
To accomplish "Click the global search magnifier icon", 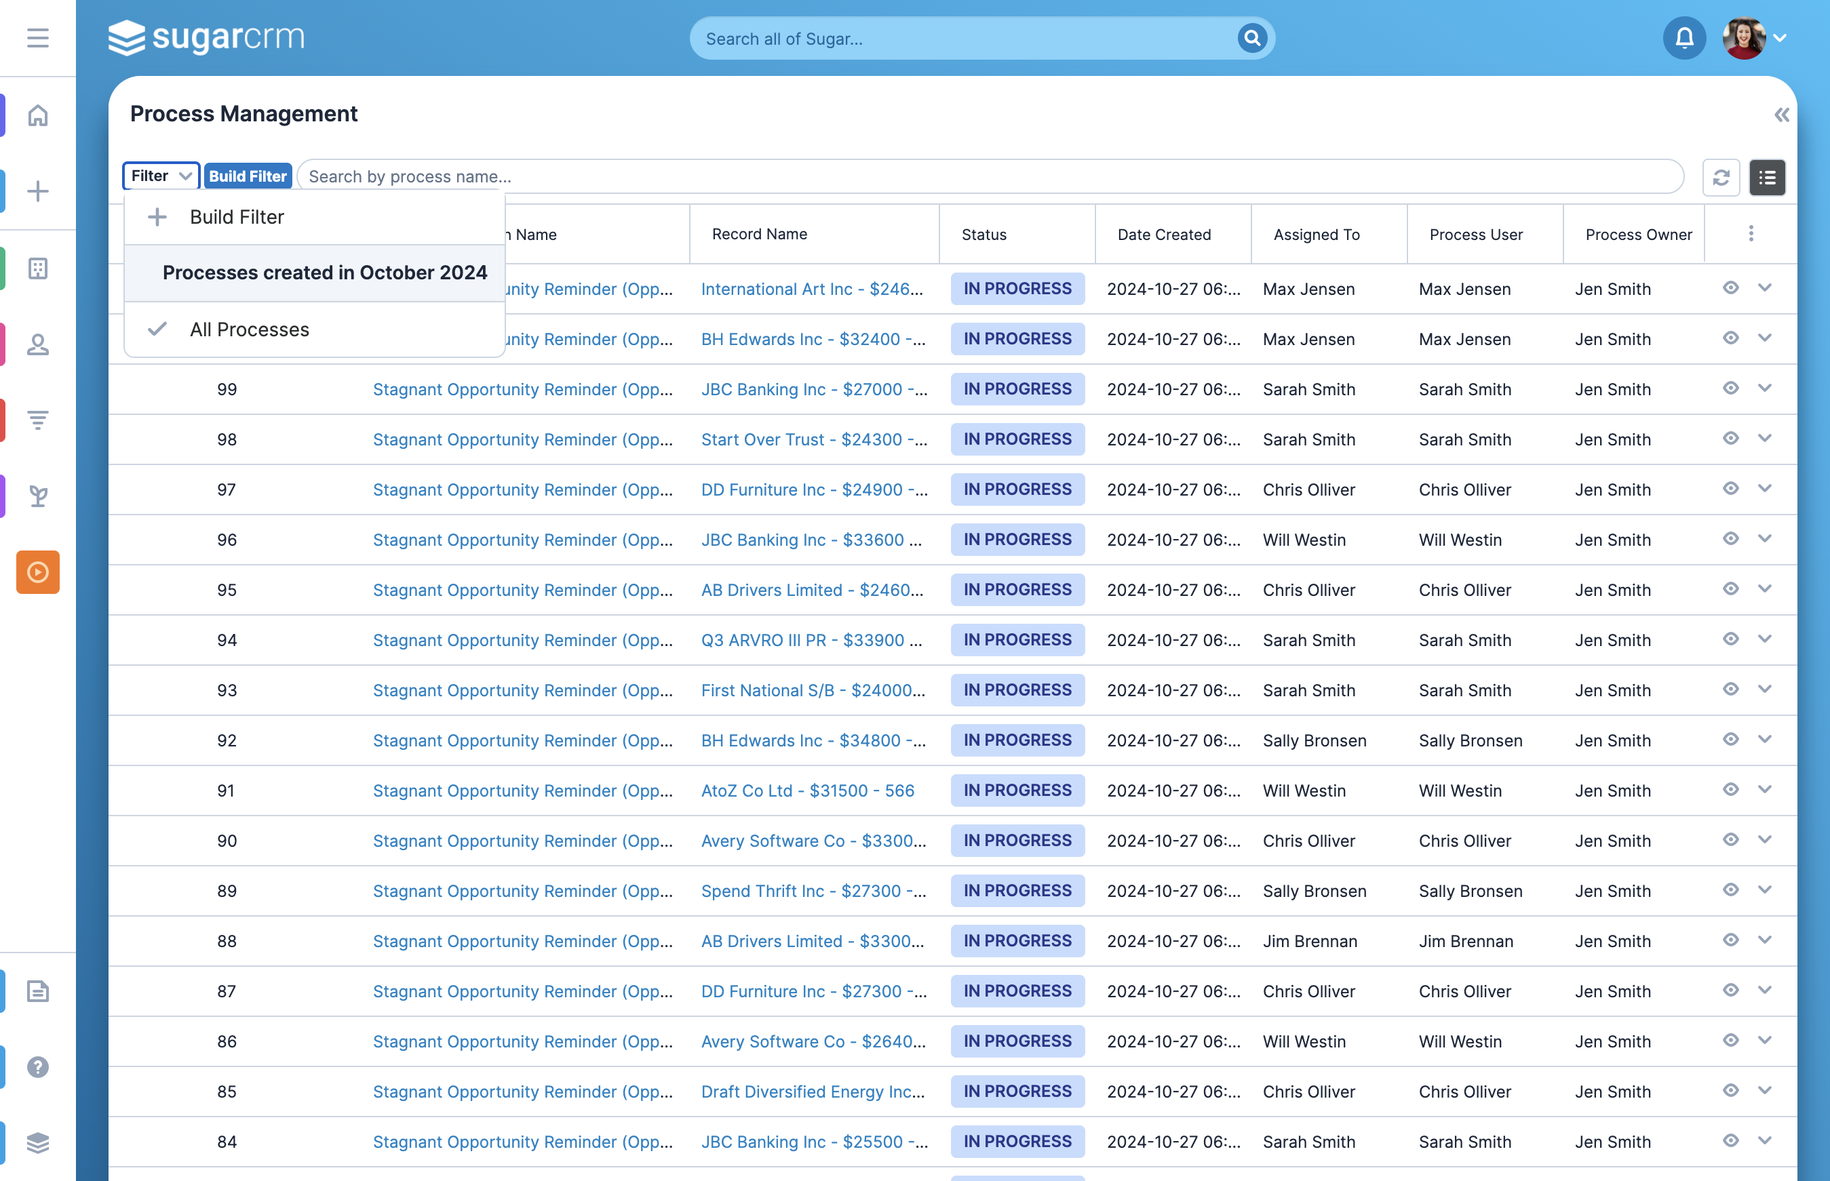I will (1251, 37).
